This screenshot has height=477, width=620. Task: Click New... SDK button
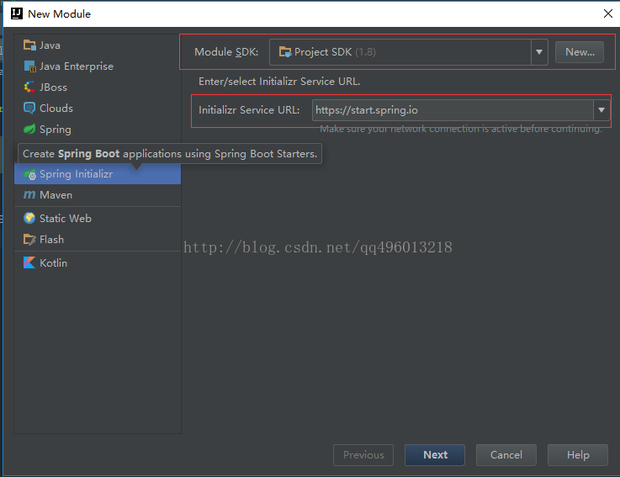click(x=580, y=52)
